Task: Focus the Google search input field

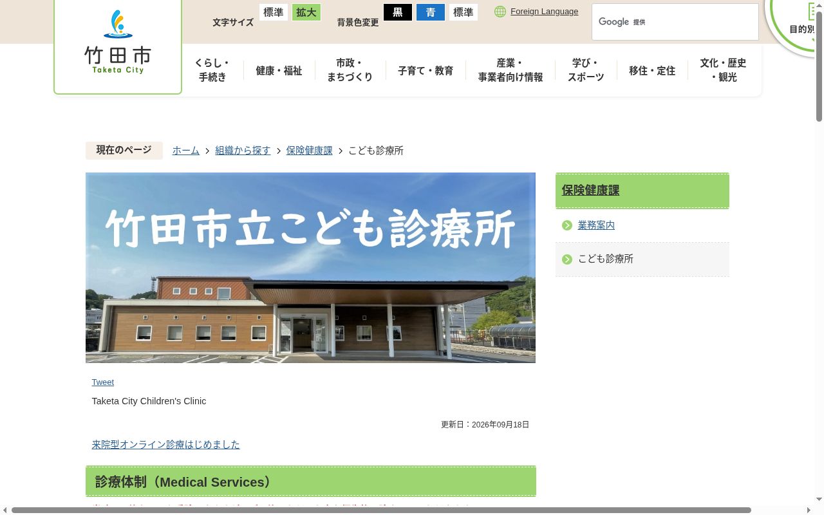Action: (675, 22)
